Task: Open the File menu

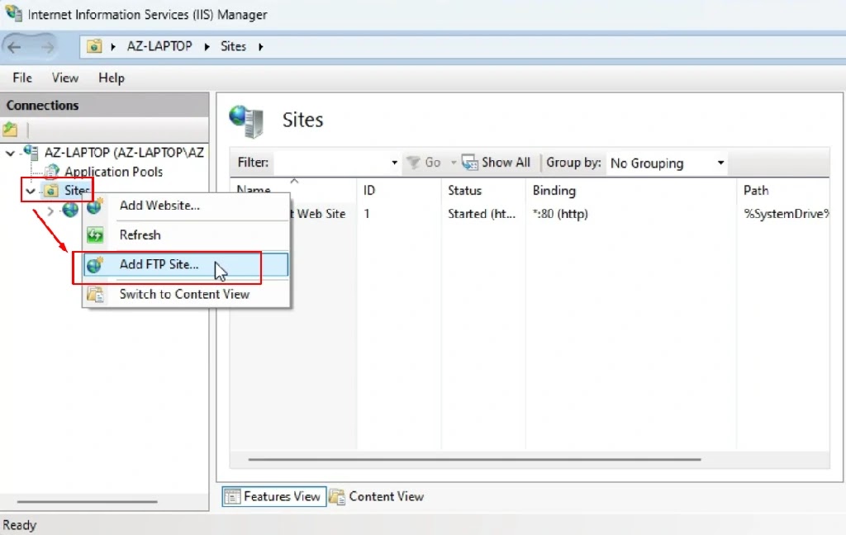Action: tap(22, 78)
